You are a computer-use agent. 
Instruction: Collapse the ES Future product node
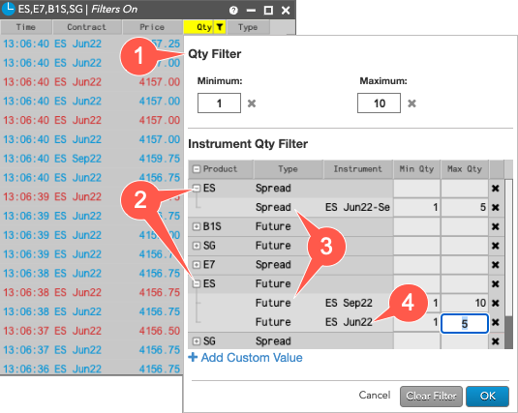click(197, 283)
